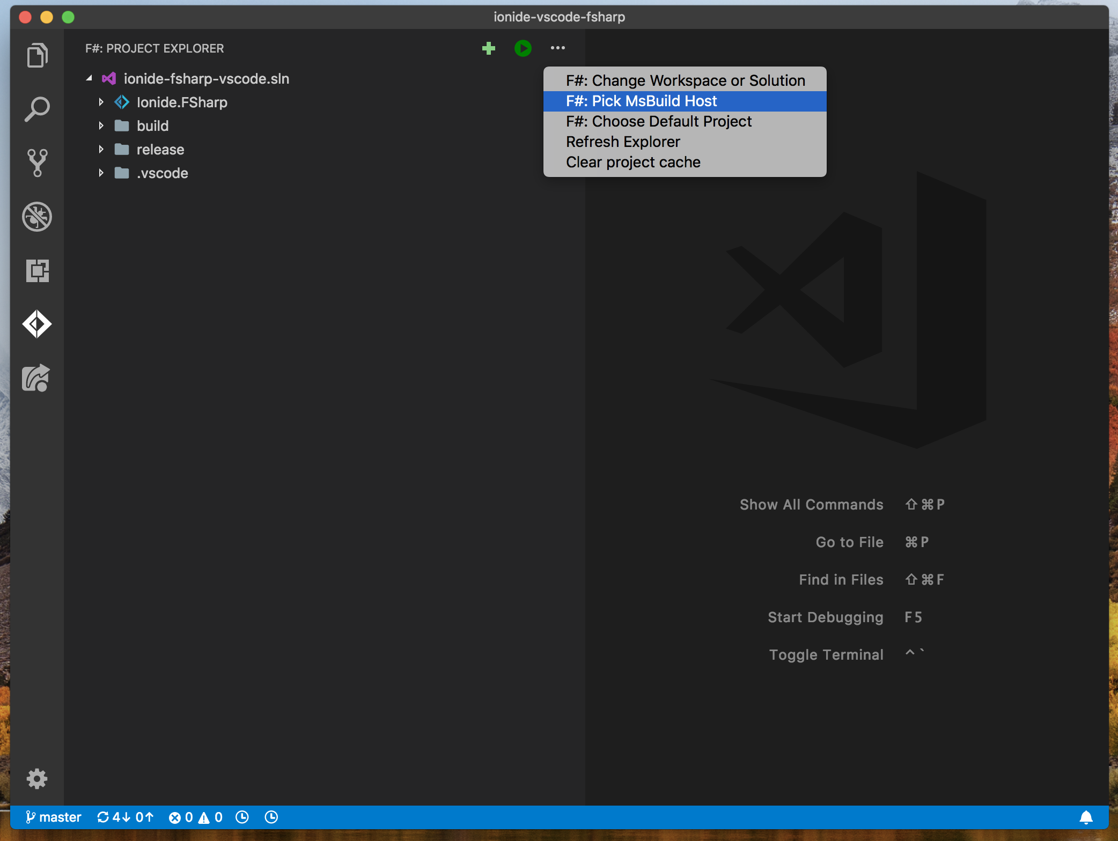The image size is (1118, 841).
Task: Open the Manage gear menu
Action: 37,778
